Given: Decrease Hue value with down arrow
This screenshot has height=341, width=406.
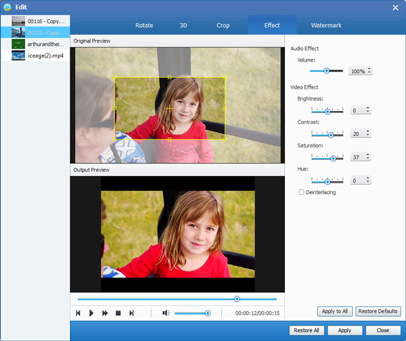Looking at the screenshot, I should [x=367, y=181].
